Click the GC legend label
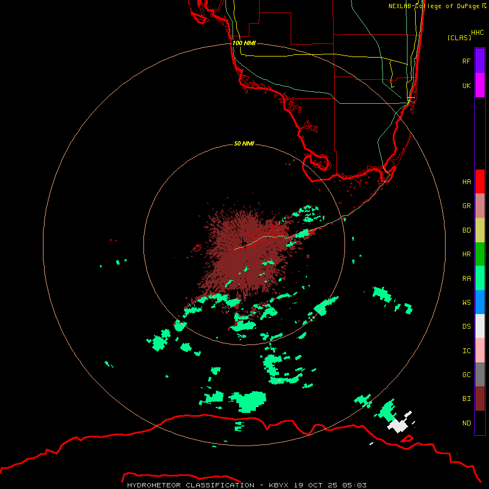The height and width of the screenshot is (489, 489). click(467, 375)
